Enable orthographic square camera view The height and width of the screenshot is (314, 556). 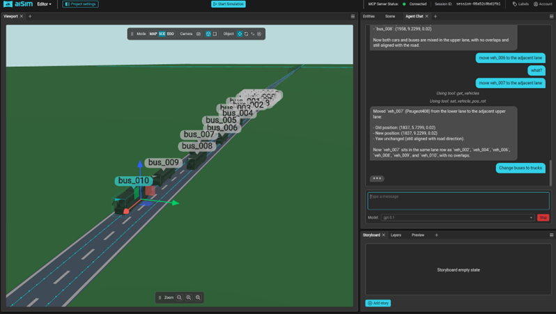(215, 34)
